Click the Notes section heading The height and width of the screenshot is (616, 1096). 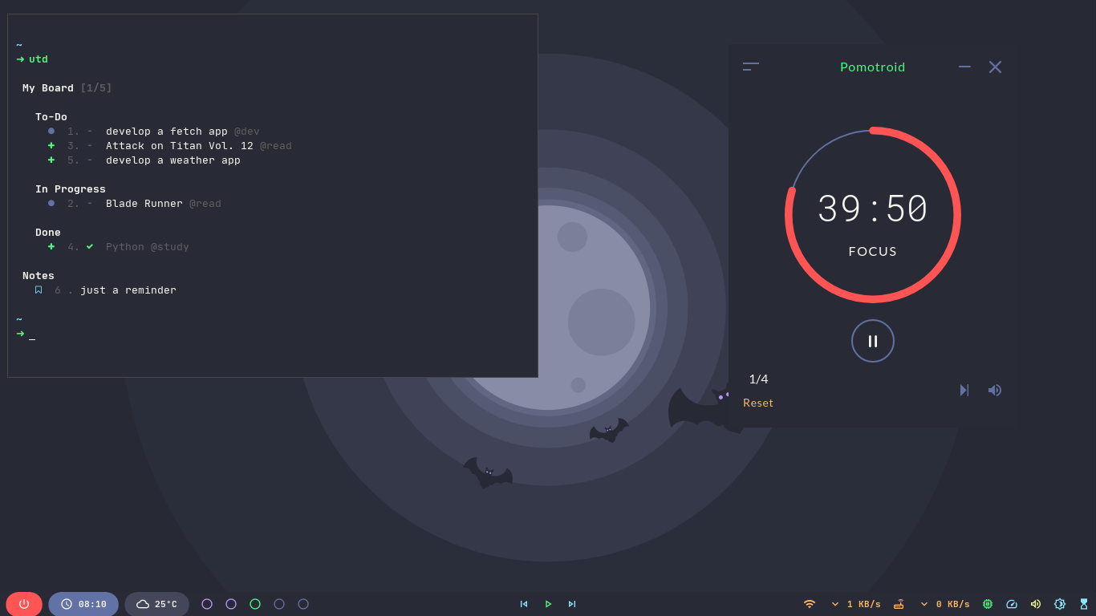pos(39,276)
